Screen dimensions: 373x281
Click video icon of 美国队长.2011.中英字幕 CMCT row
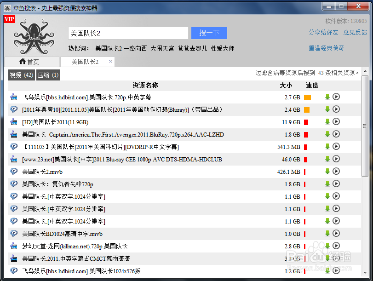coord(14,258)
